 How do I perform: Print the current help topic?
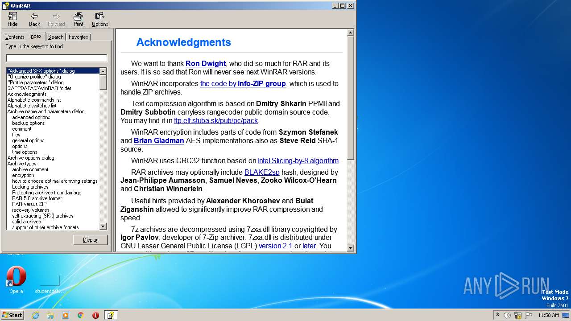tap(78, 20)
